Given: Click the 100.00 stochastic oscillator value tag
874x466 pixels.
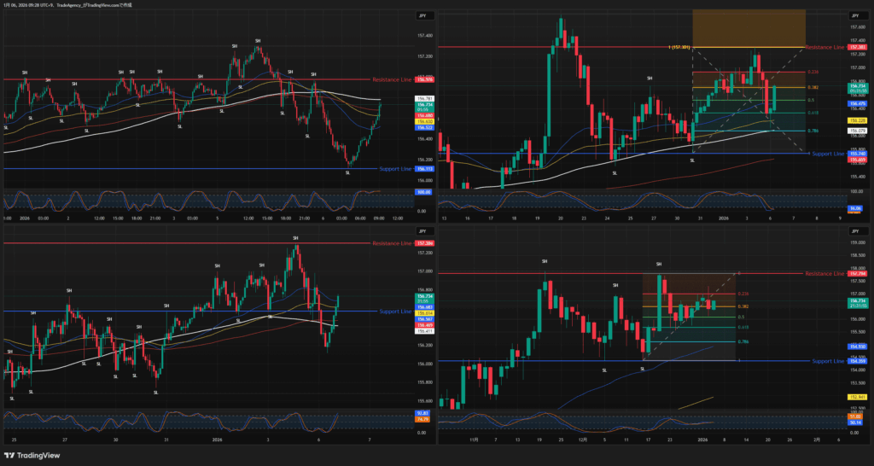Looking at the screenshot, I should point(422,193).
